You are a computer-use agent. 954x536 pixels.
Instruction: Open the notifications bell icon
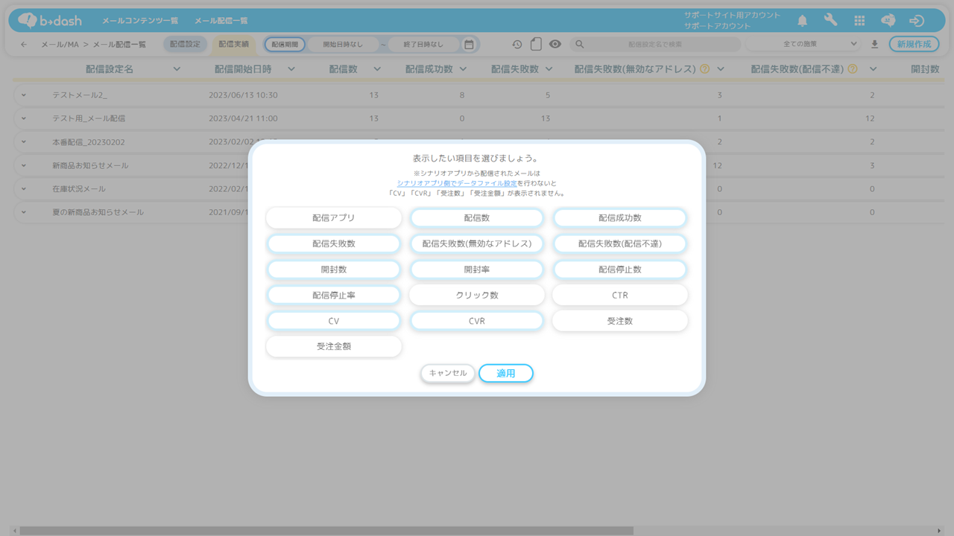pos(802,21)
